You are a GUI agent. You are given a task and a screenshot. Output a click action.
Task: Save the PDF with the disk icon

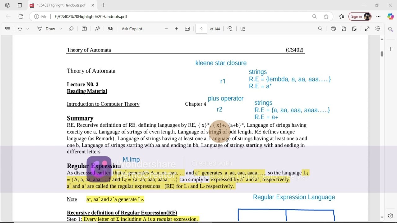click(x=344, y=29)
